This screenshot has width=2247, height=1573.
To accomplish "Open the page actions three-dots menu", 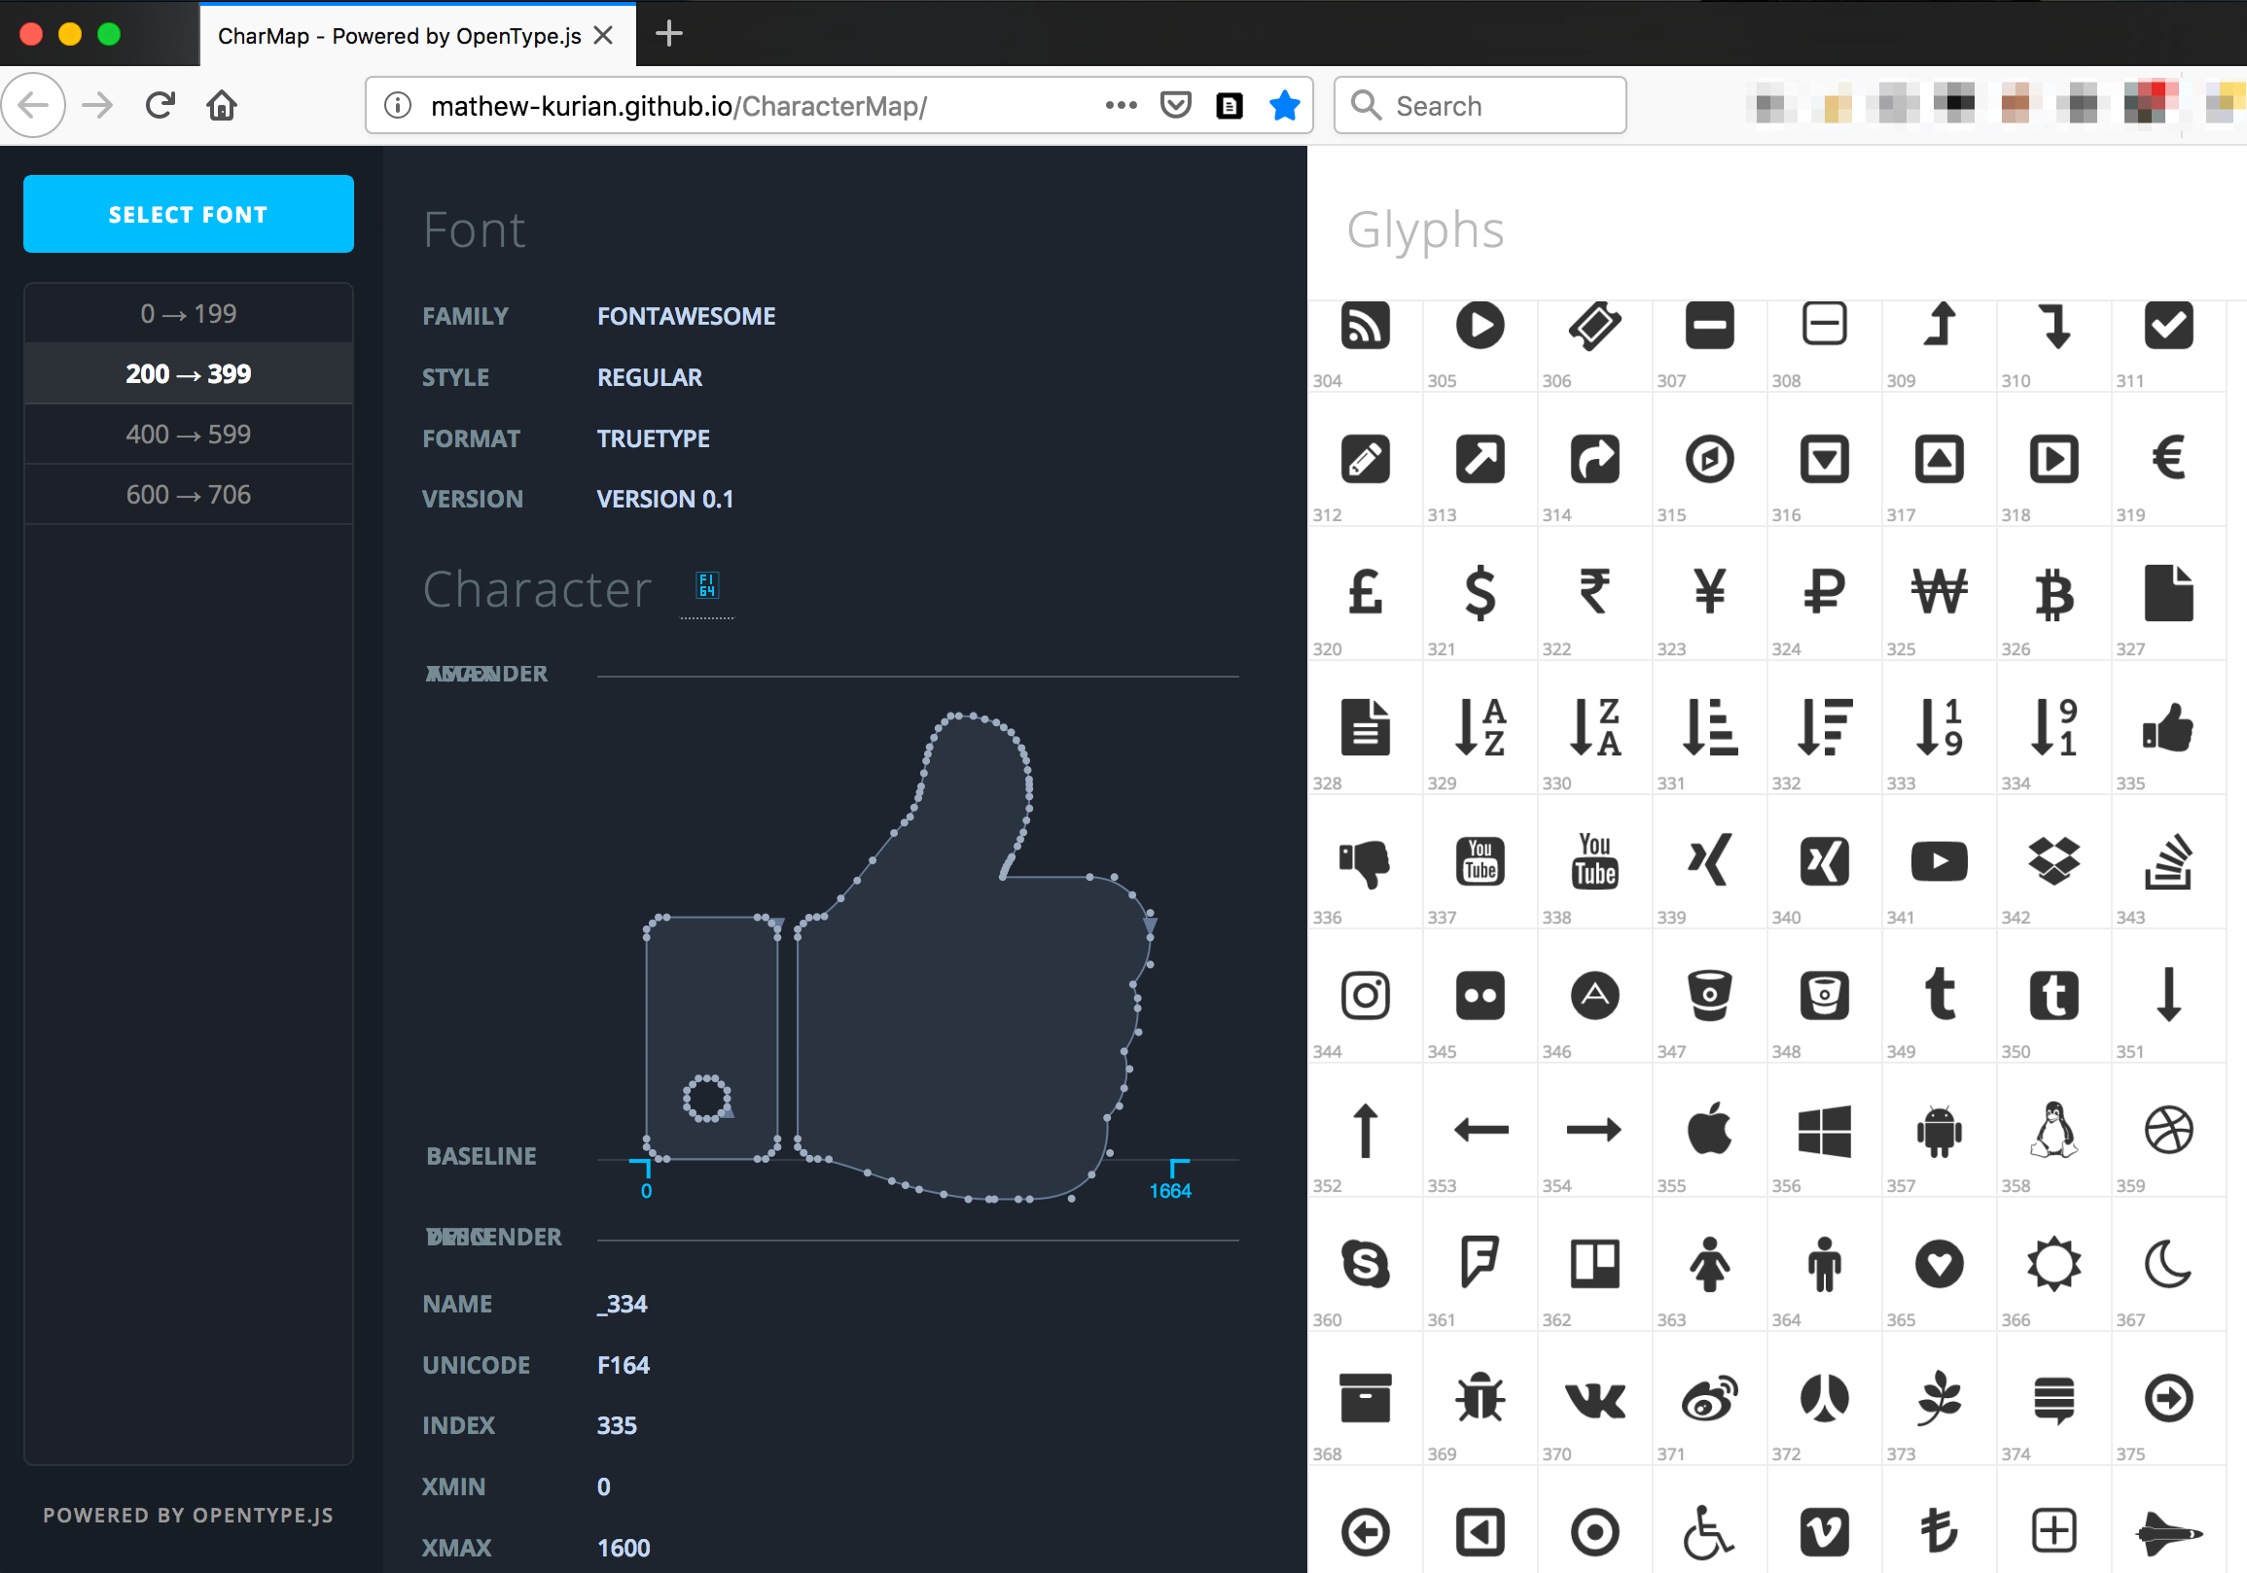I will point(1121,106).
